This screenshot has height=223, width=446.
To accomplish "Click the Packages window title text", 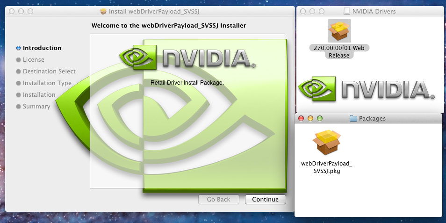I will [372, 118].
